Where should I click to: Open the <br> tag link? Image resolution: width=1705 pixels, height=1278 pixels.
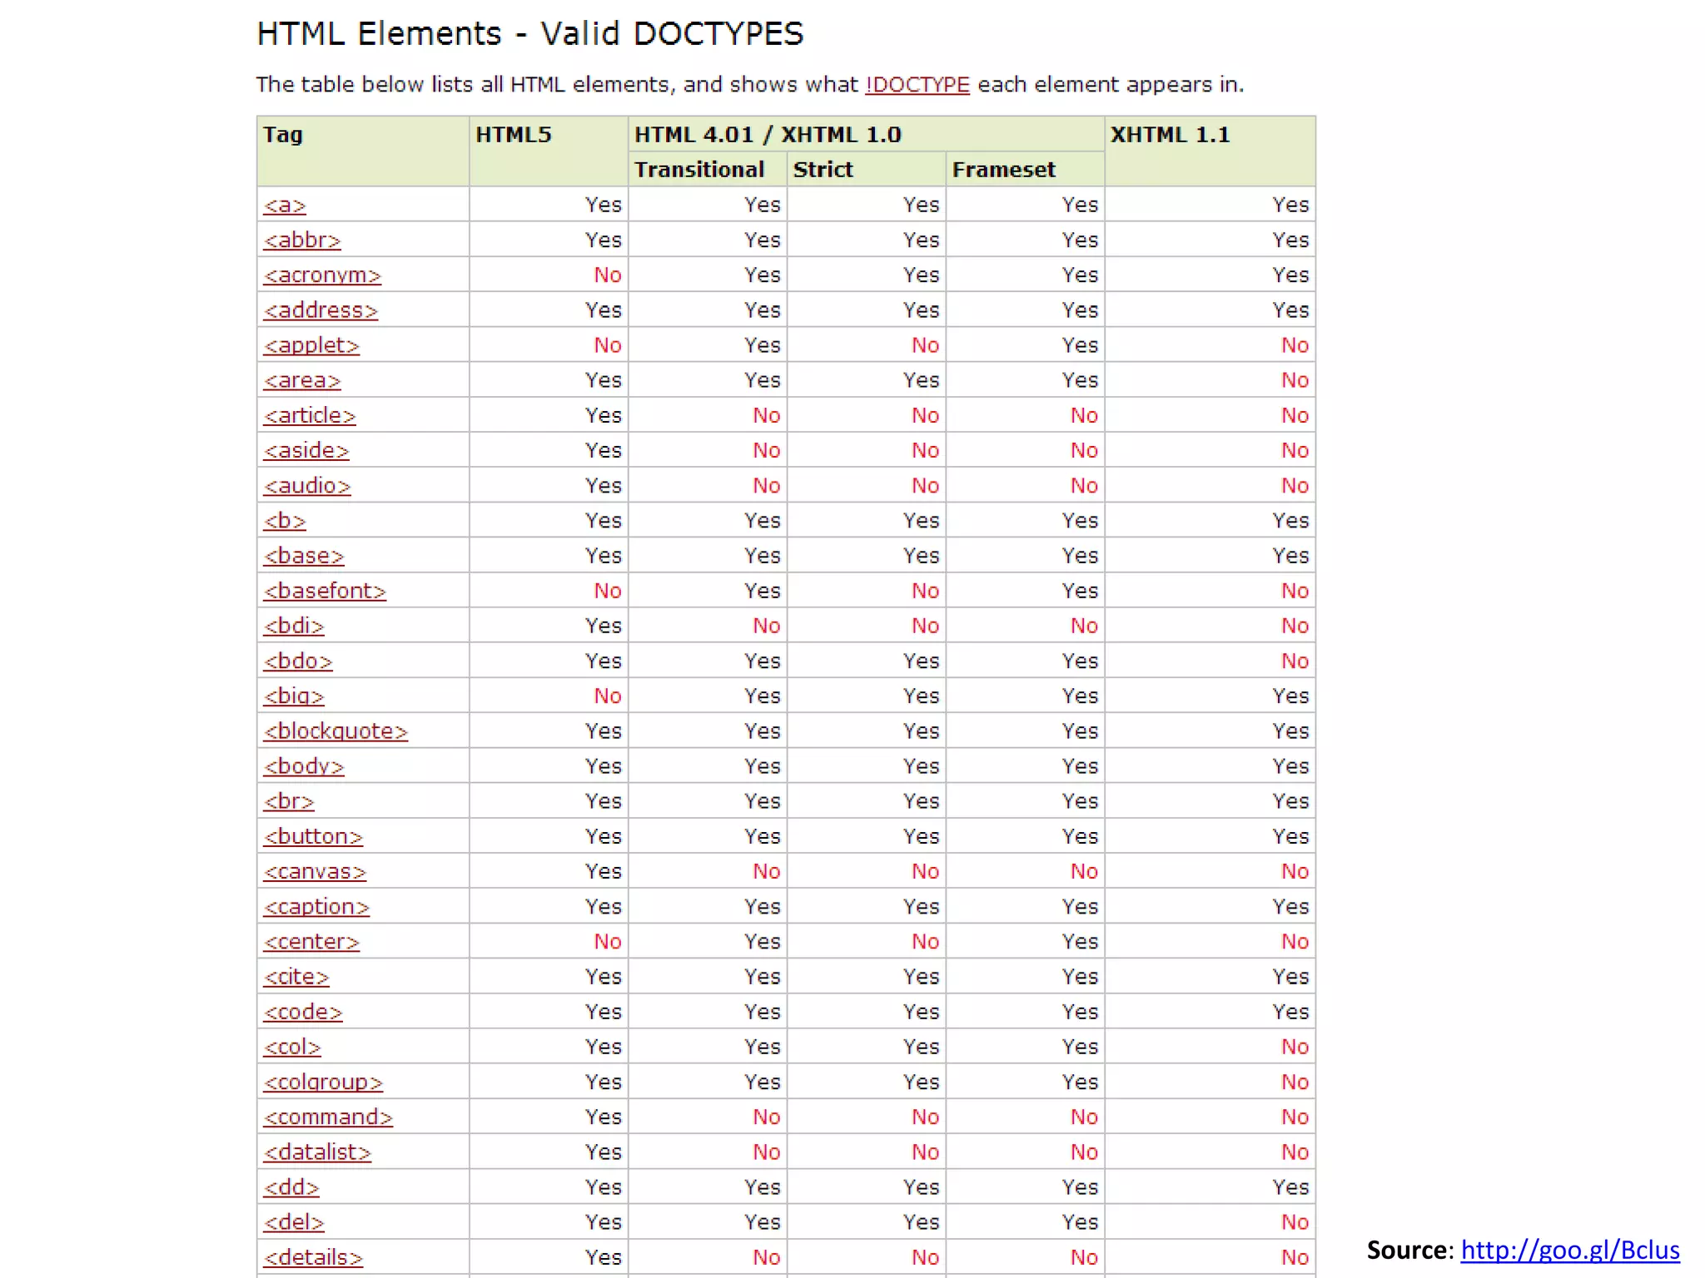point(289,801)
